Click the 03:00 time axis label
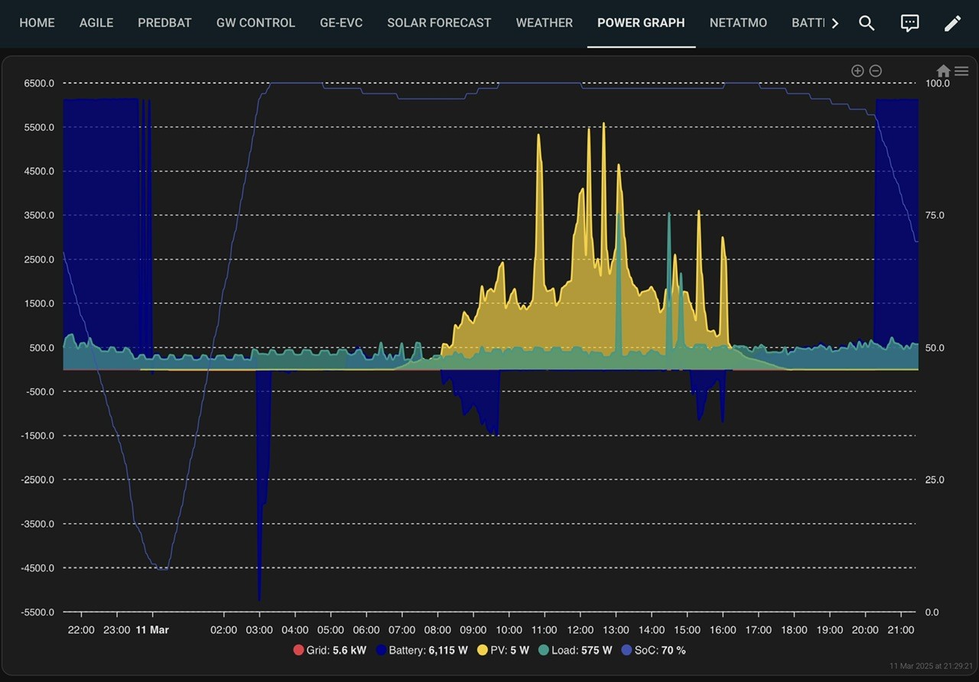Screen dimensions: 979x682 pyautogui.click(x=259, y=630)
